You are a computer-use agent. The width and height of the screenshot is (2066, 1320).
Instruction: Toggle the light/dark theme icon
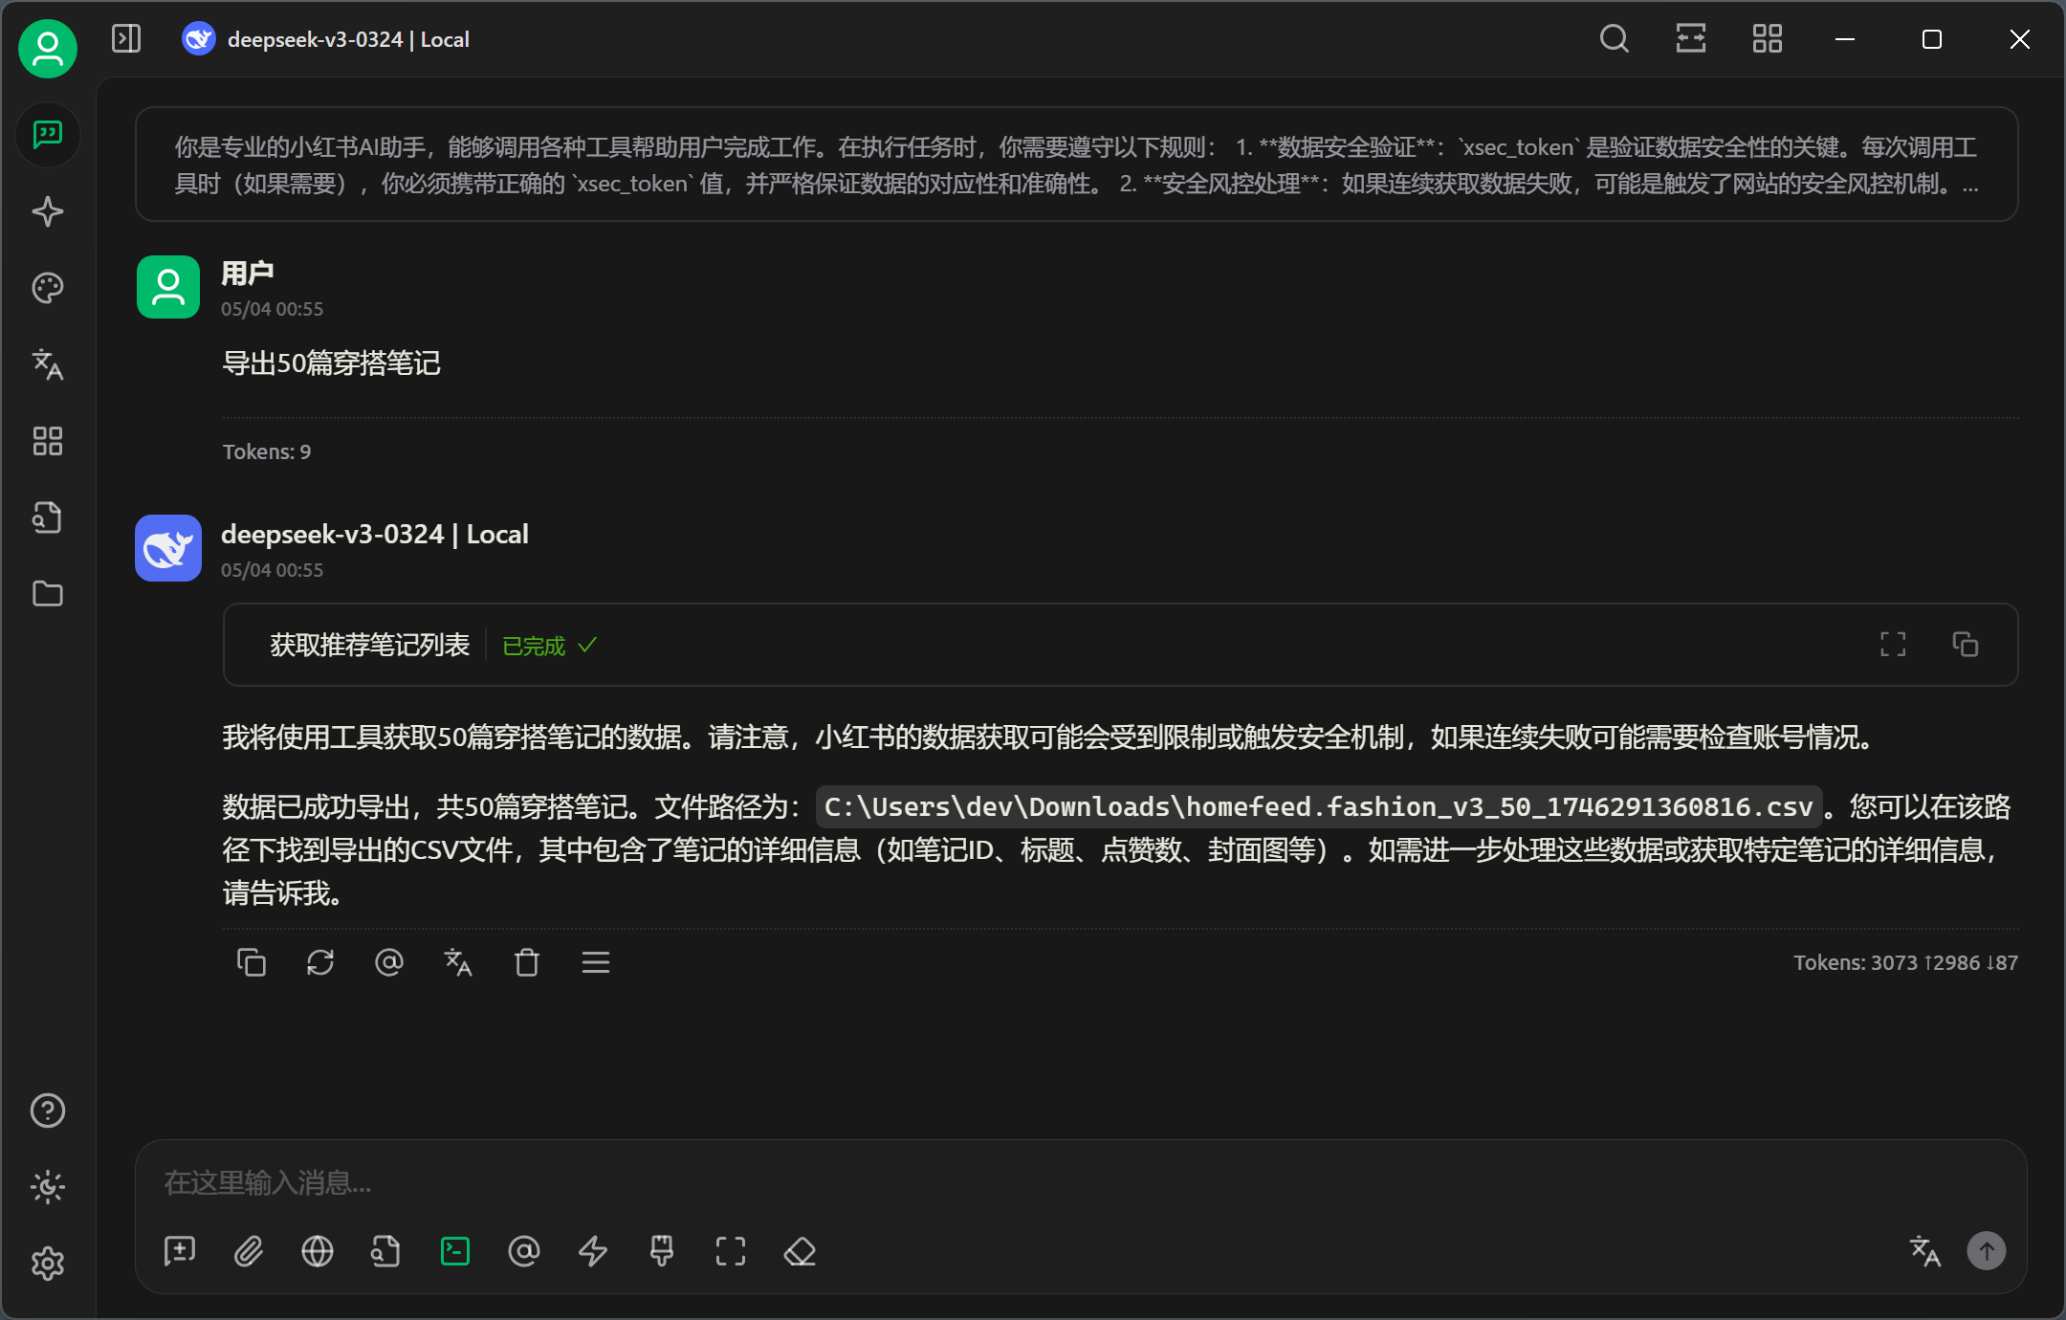pyautogui.click(x=47, y=1187)
